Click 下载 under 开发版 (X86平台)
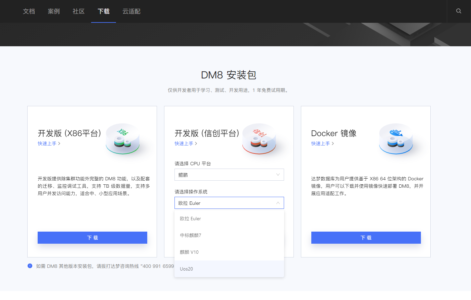471x300 pixels. (92, 237)
